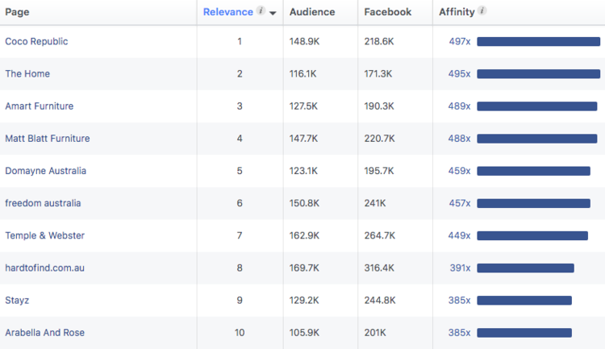Open the freedom australia page link

click(43, 203)
